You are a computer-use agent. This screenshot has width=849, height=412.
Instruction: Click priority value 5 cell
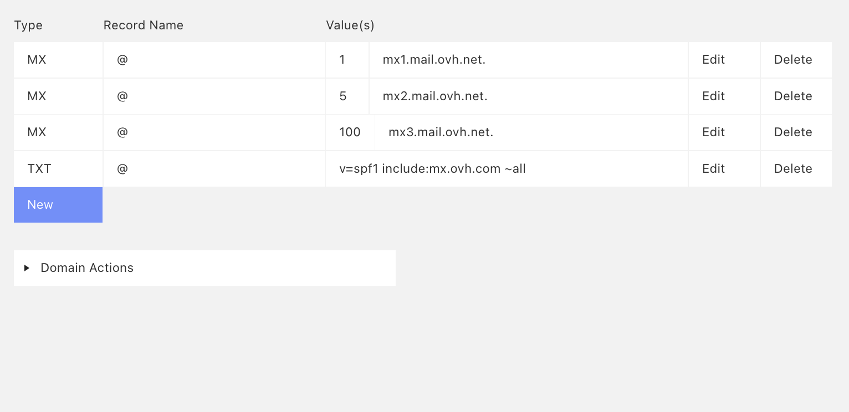(x=343, y=96)
